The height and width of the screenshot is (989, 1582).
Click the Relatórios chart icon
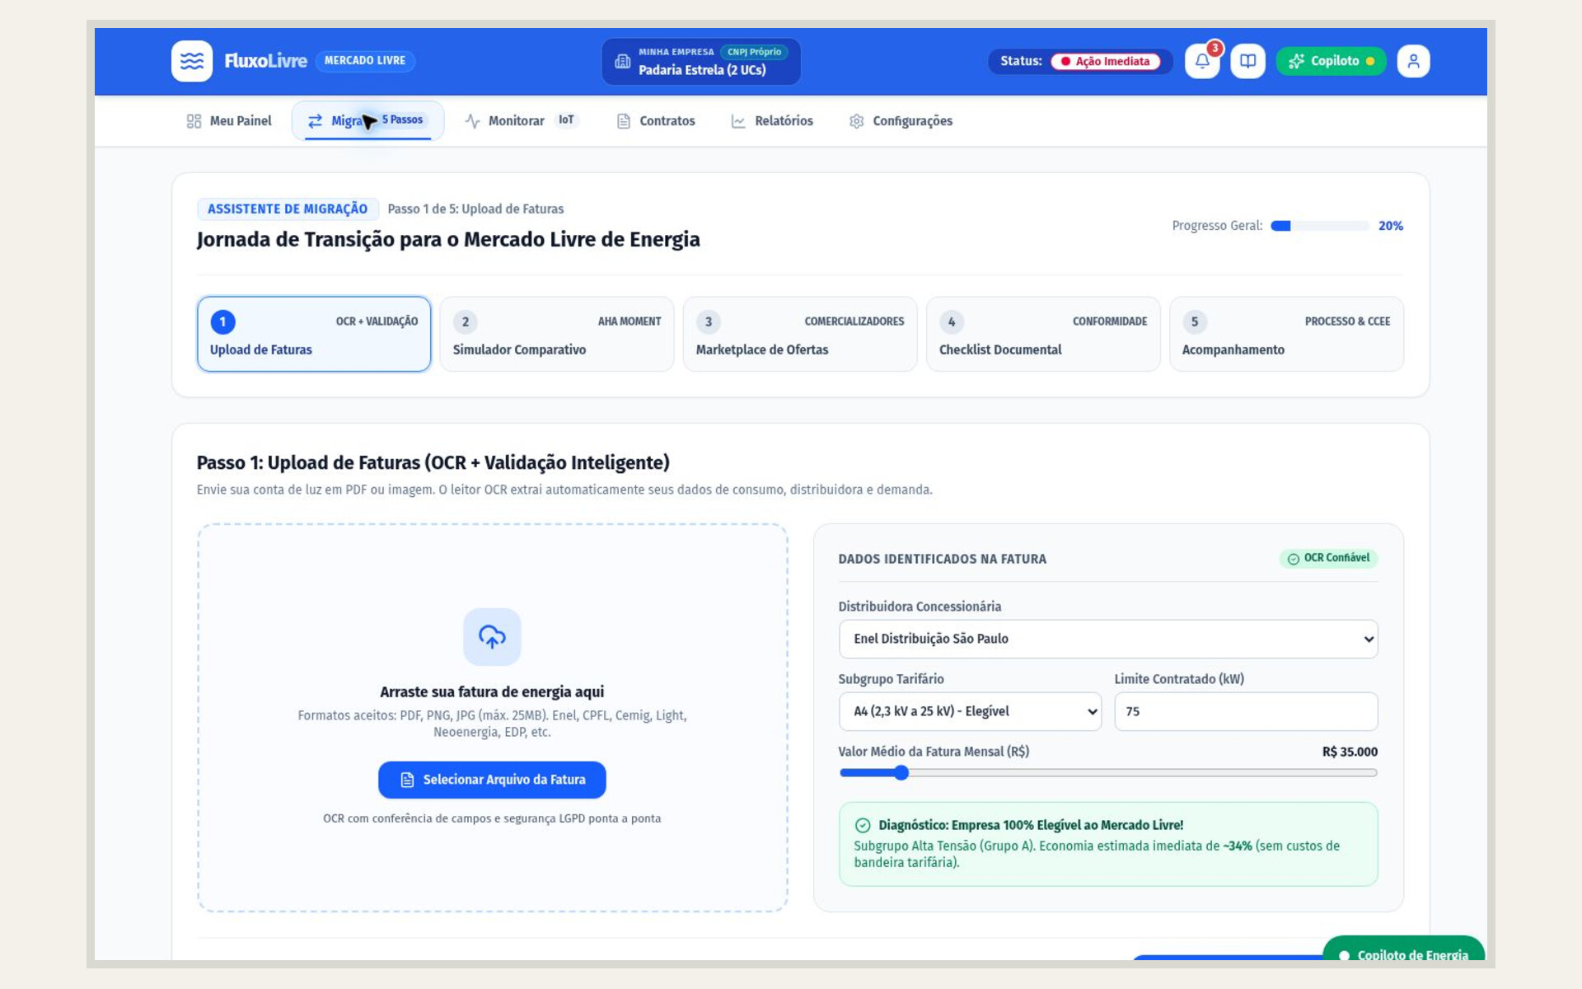[x=738, y=121]
